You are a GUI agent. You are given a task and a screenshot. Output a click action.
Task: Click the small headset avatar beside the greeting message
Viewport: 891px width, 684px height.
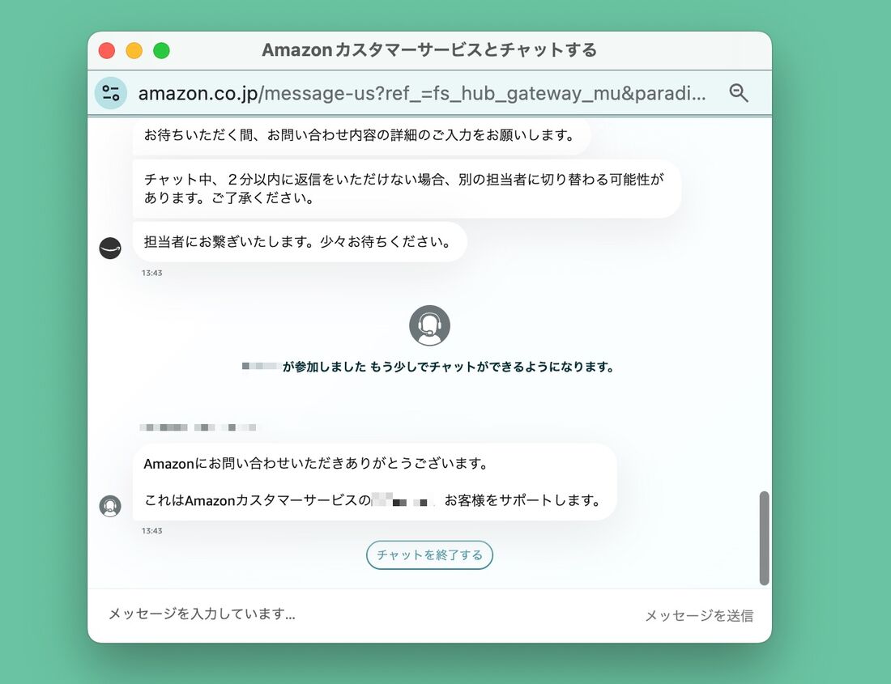tap(110, 506)
